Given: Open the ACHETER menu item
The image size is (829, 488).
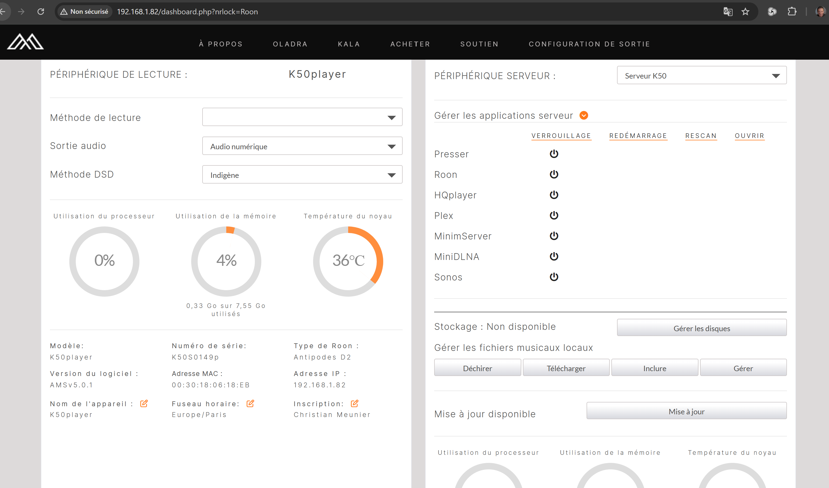Looking at the screenshot, I should 410,44.
